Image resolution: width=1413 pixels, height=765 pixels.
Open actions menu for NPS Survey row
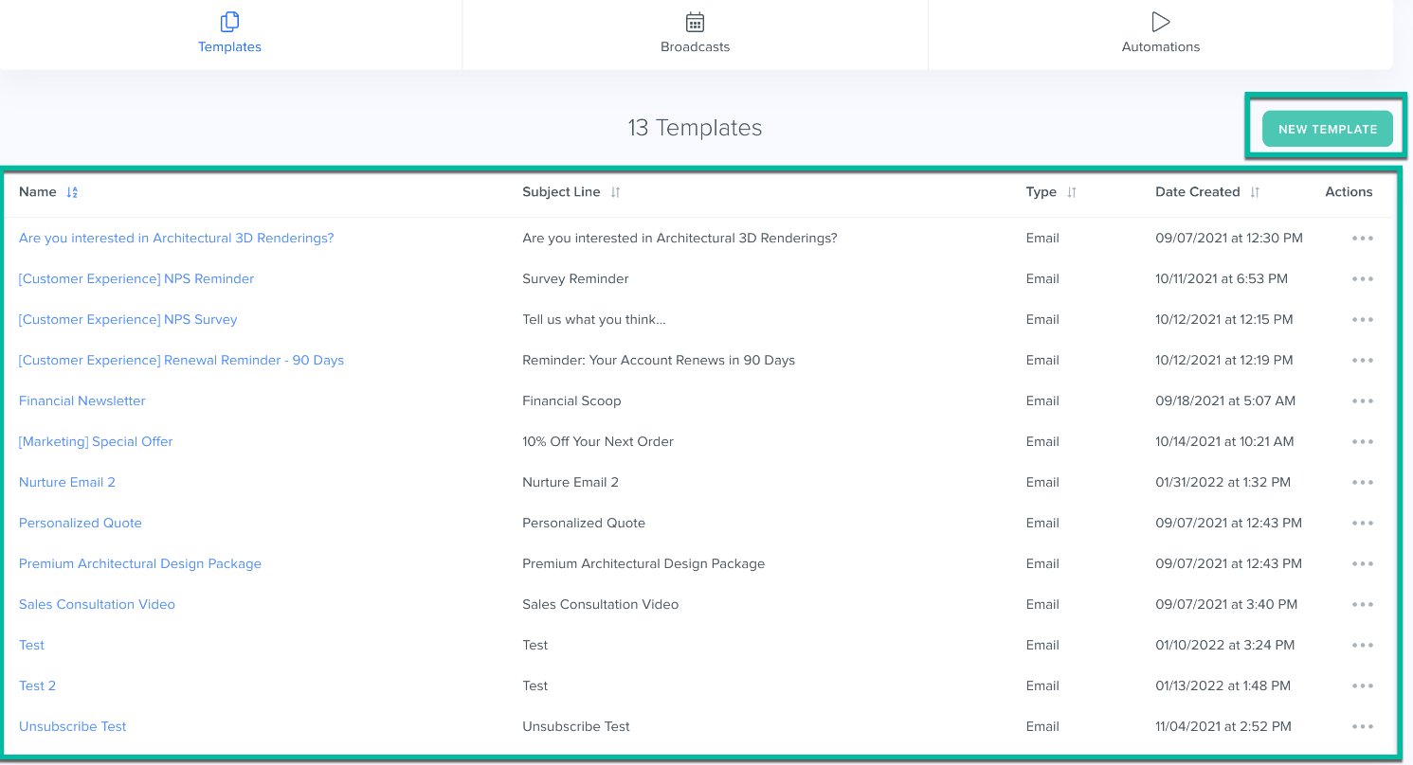tap(1363, 320)
